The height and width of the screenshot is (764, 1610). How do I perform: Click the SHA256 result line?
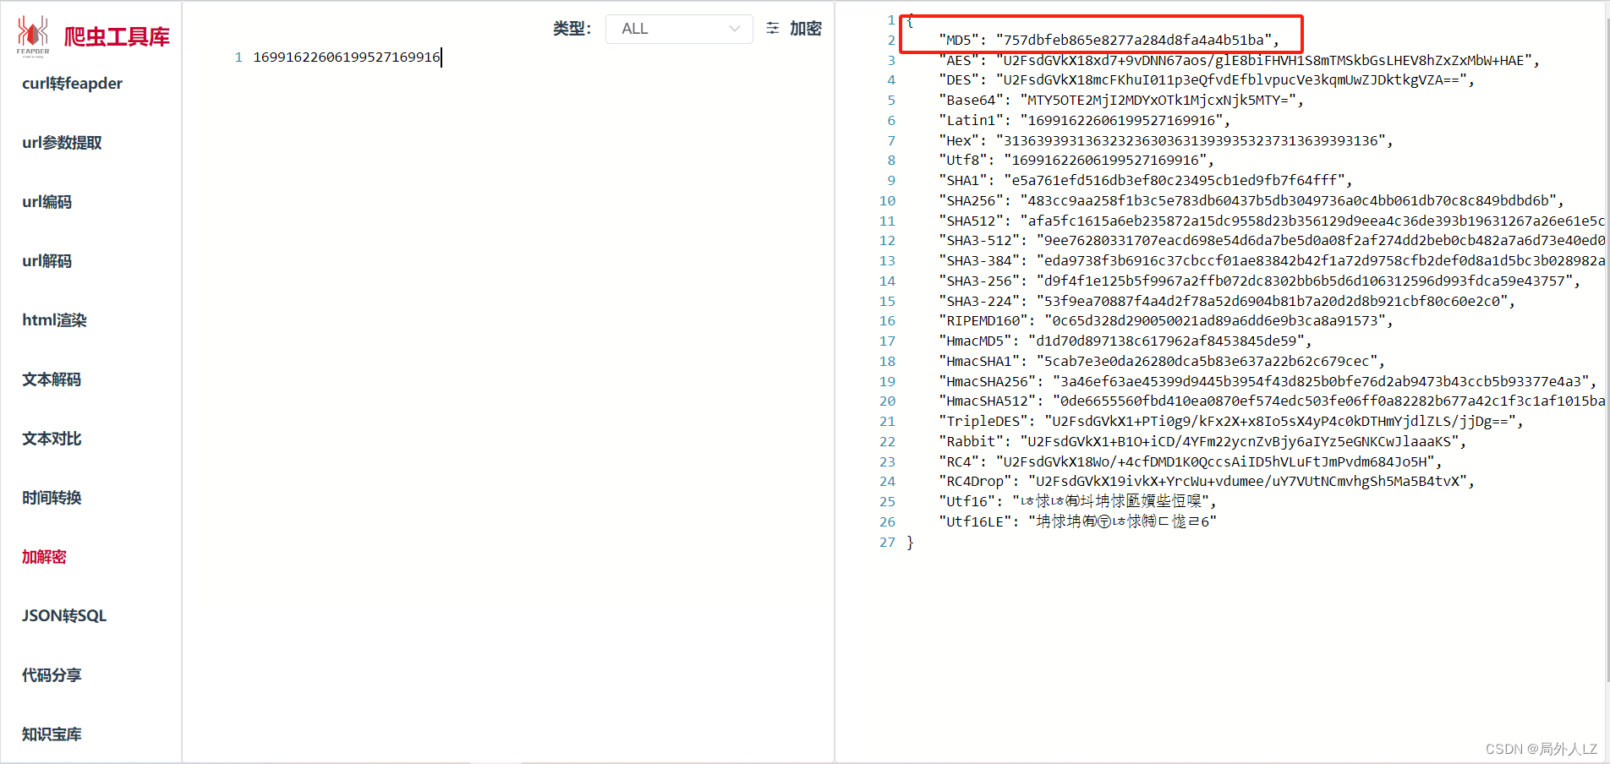coord(1251,201)
